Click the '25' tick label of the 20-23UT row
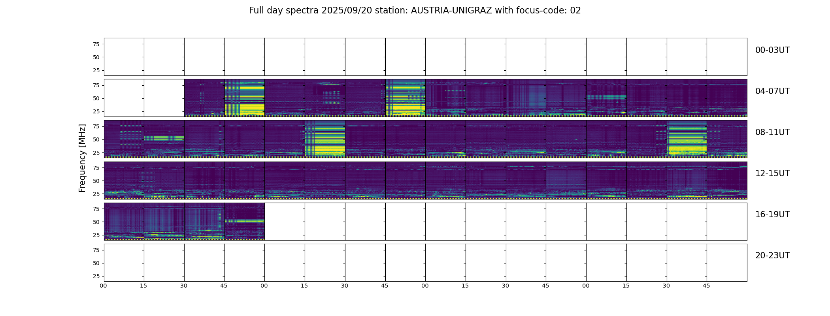Image resolution: width=830 pixels, height=316 pixels. [96, 276]
